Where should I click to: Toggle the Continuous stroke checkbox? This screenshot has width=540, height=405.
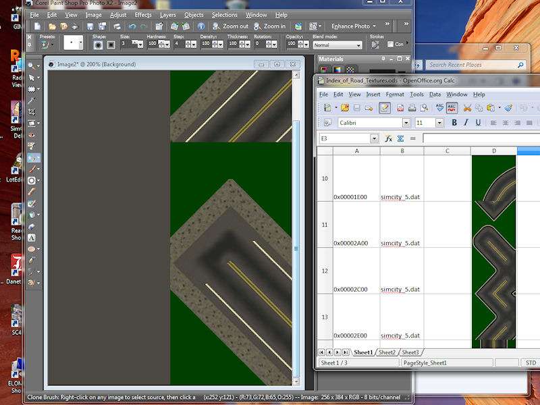pyautogui.click(x=390, y=45)
